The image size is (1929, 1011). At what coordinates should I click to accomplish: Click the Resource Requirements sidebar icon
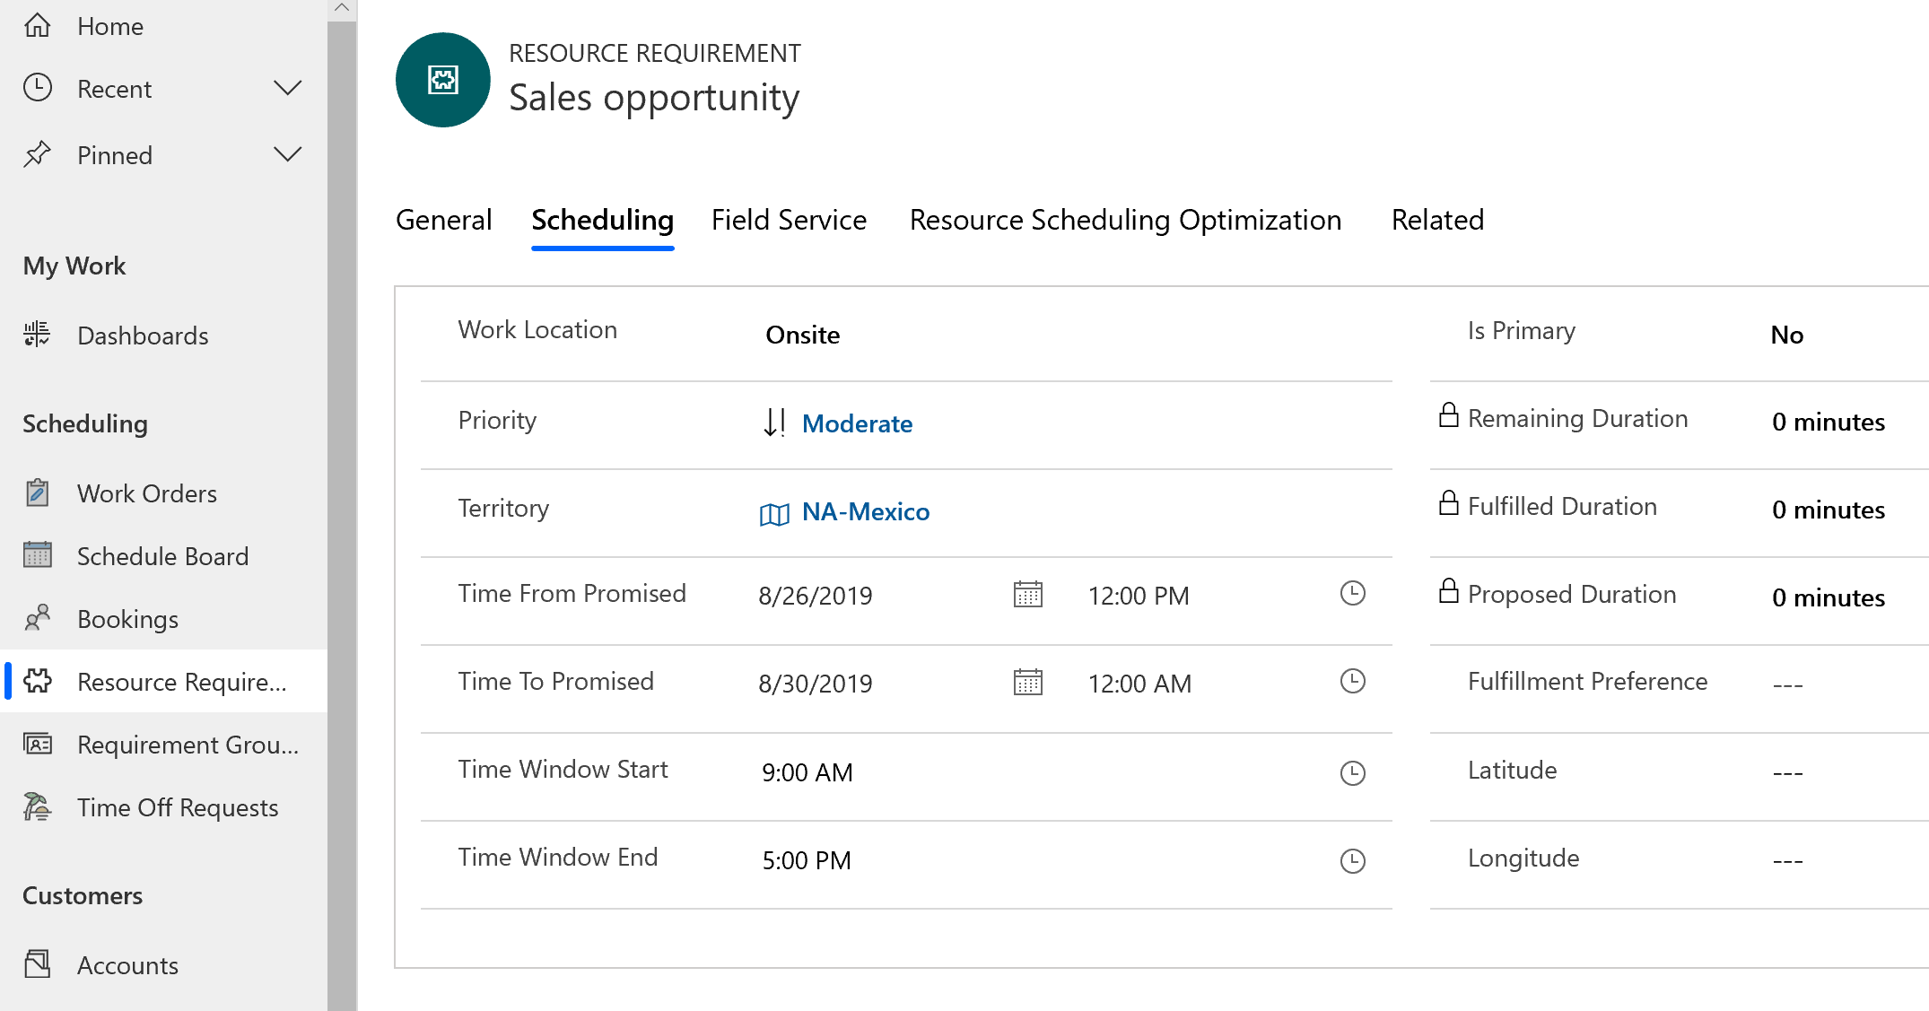coord(39,682)
